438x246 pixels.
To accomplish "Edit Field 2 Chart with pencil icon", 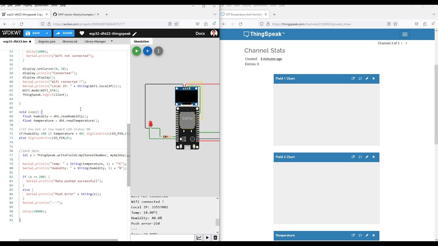I will tap(367, 157).
